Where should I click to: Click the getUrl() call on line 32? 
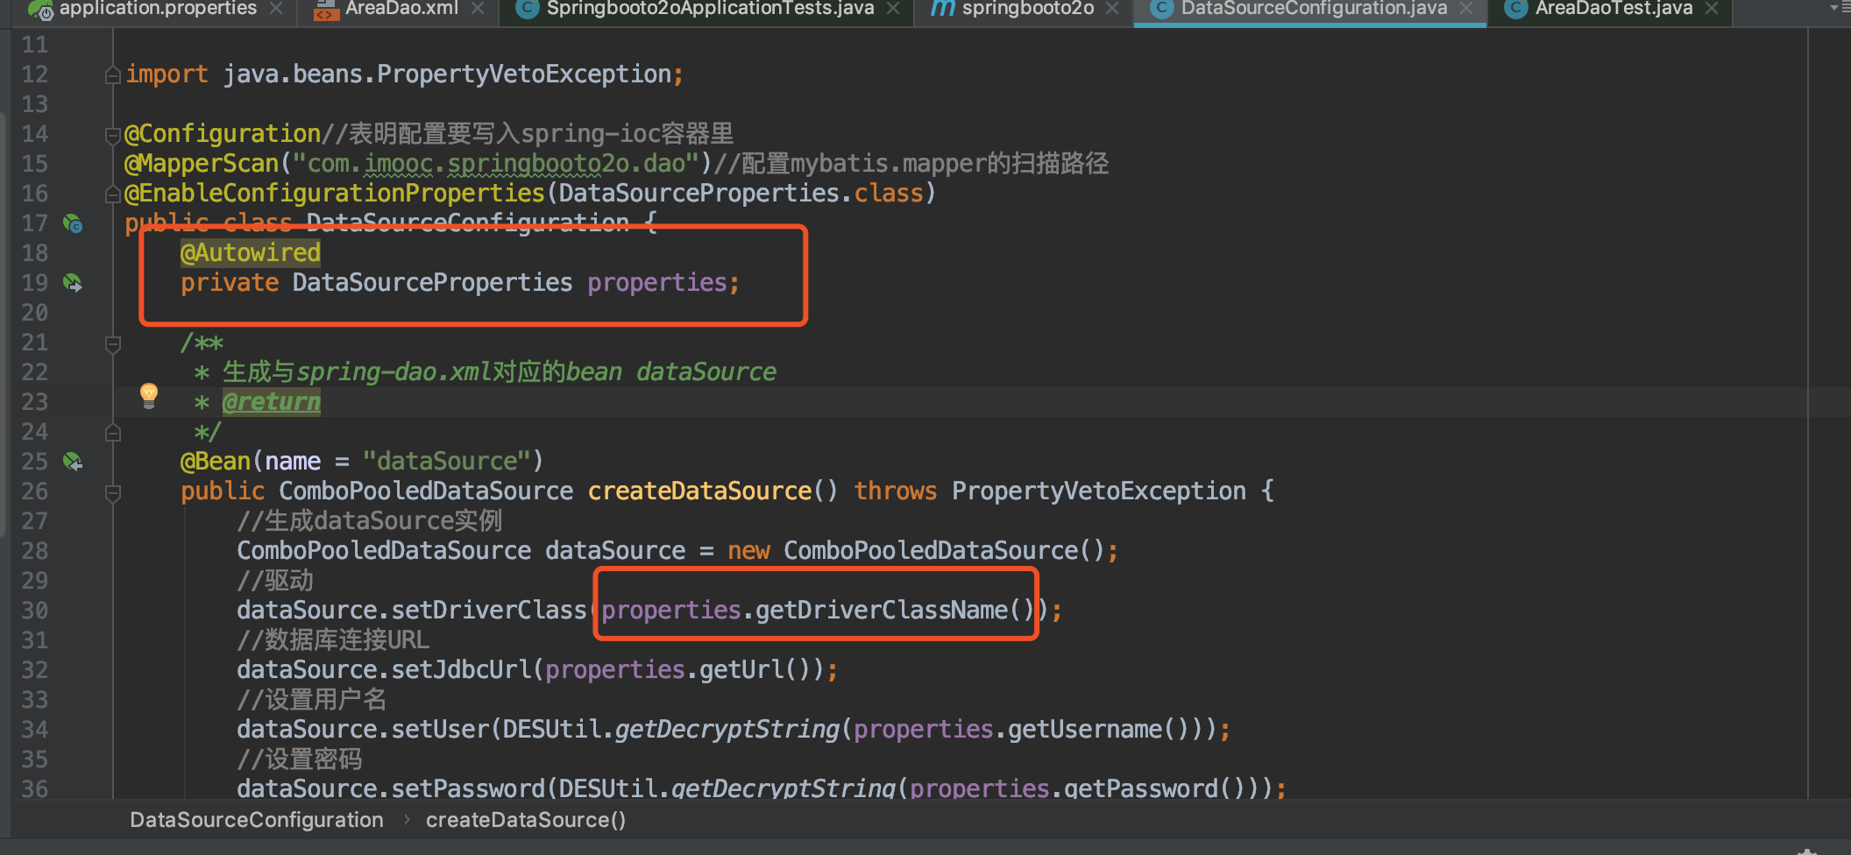click(755, 669)
